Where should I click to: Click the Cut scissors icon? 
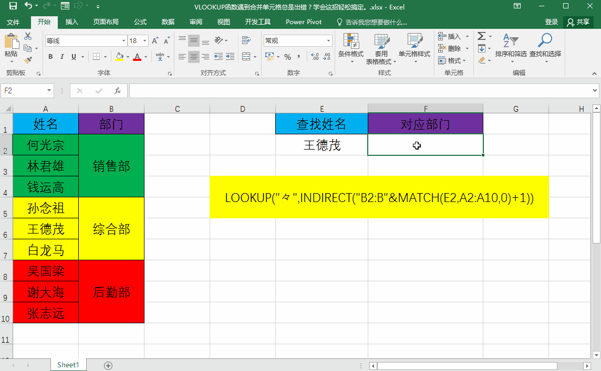coord(28,36)
